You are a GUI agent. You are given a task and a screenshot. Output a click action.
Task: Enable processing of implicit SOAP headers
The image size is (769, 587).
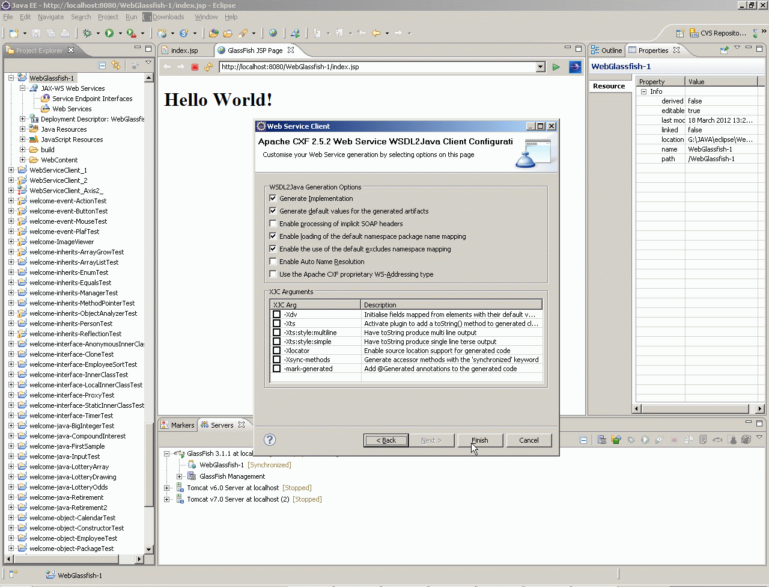(x=273, y=224)
